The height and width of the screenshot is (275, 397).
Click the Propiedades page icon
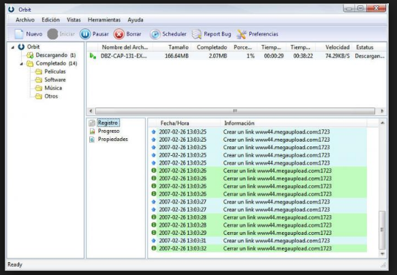[x=92, y=139]
